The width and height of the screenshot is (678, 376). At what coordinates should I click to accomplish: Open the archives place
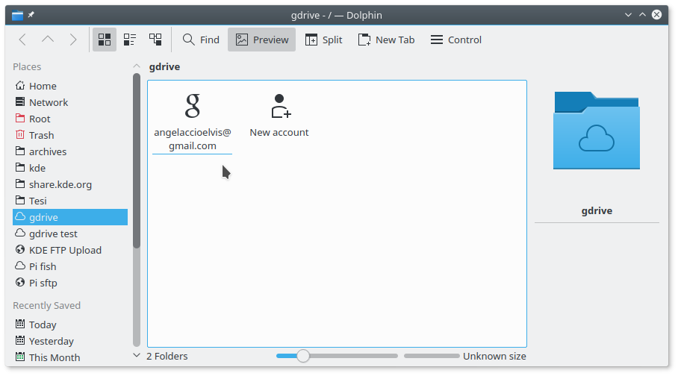pyautogui.click(x=70, y=151)
